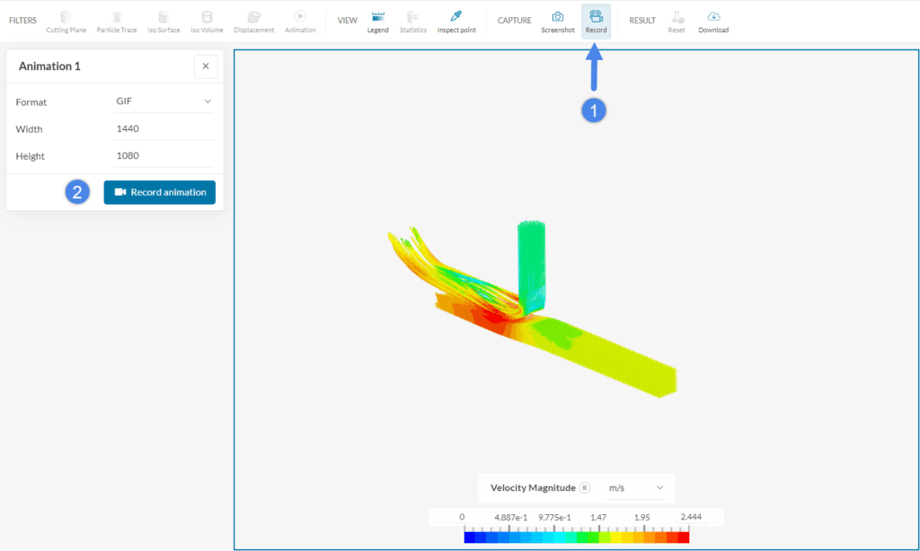Viewport: 920px width, 551px height.
Task: Toggle the Statistics display
Action: coord(412,20)
